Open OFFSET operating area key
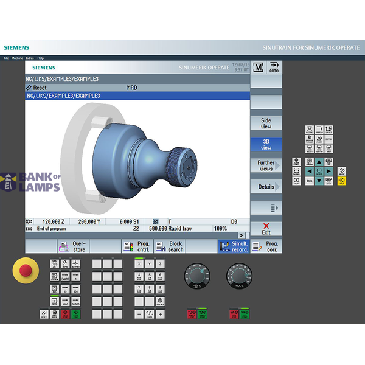The image size is (365, 365). pos(328,130)
